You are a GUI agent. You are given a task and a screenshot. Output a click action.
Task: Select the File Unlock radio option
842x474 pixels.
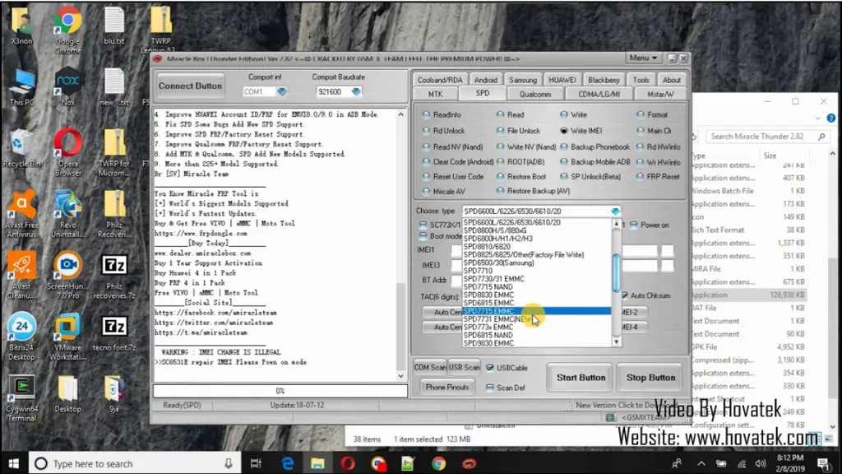tap(518, 131)
